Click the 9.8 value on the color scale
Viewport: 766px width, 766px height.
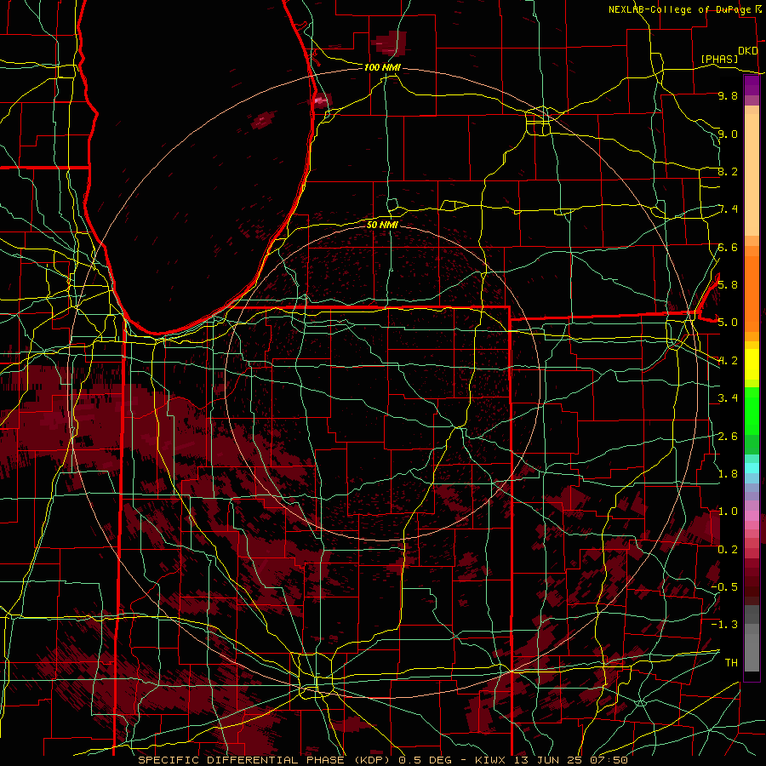pos(728,95)
